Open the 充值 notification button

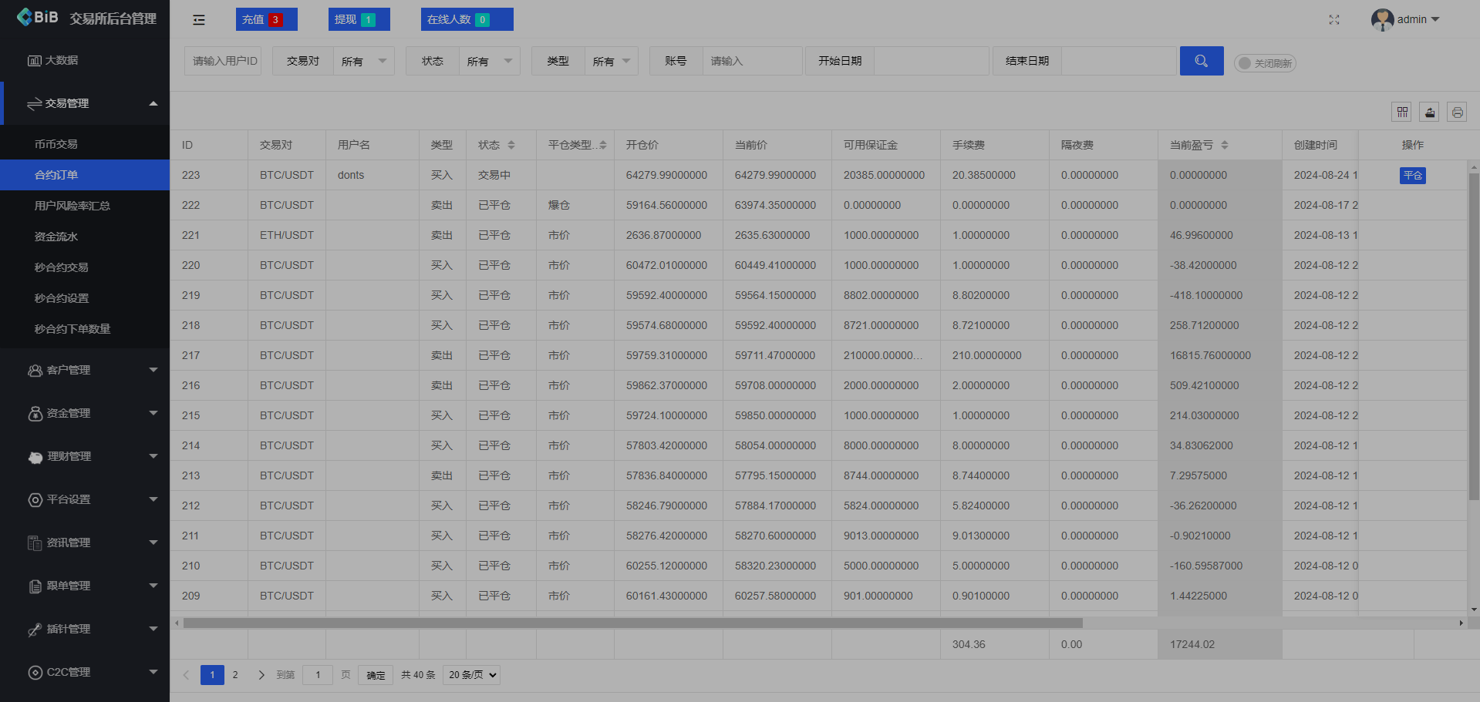(266, 19)
